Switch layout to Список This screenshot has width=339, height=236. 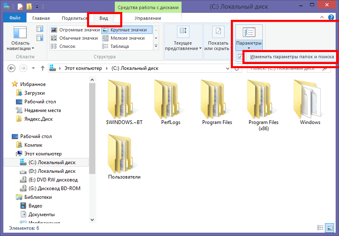point(63,46)
